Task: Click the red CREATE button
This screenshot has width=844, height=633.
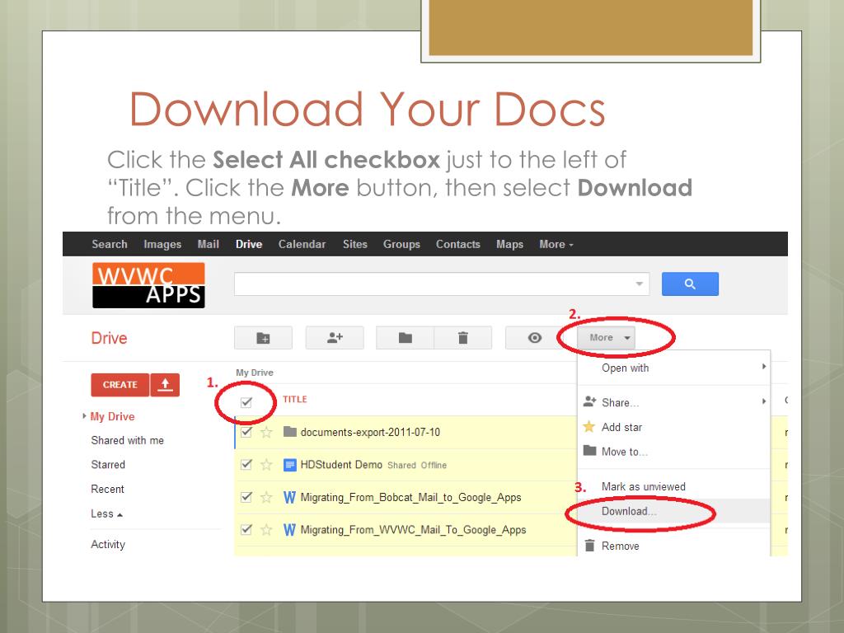Action: [x=120, y=385]
